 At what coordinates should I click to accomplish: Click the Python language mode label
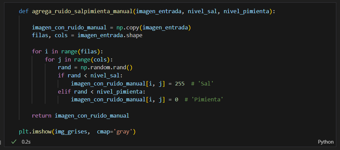325,142
